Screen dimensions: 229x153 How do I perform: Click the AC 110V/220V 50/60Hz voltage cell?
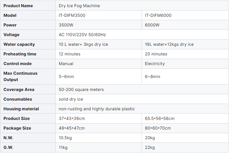tap(82, 35)
